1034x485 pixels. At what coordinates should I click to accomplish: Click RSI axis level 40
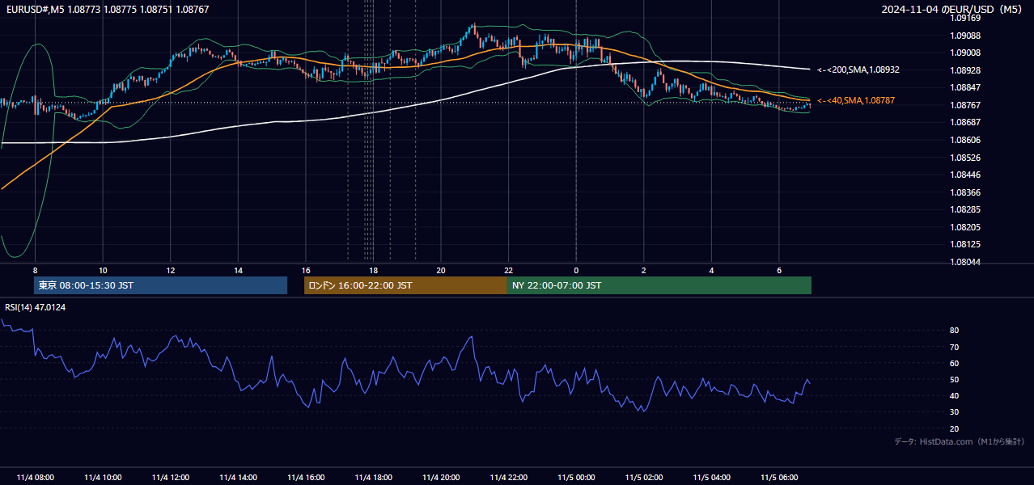(955, 395)
